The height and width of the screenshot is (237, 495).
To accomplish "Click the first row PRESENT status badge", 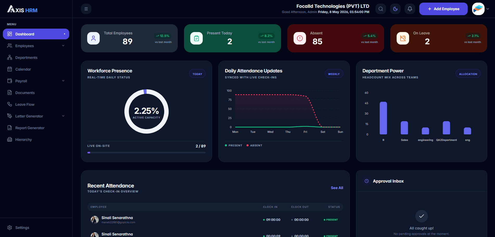I will click(331, 220).
